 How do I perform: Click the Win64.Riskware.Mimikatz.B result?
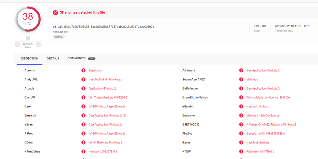point(106,142)
